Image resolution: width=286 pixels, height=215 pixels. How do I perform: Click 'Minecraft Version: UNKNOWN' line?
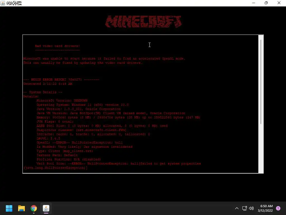62,101
